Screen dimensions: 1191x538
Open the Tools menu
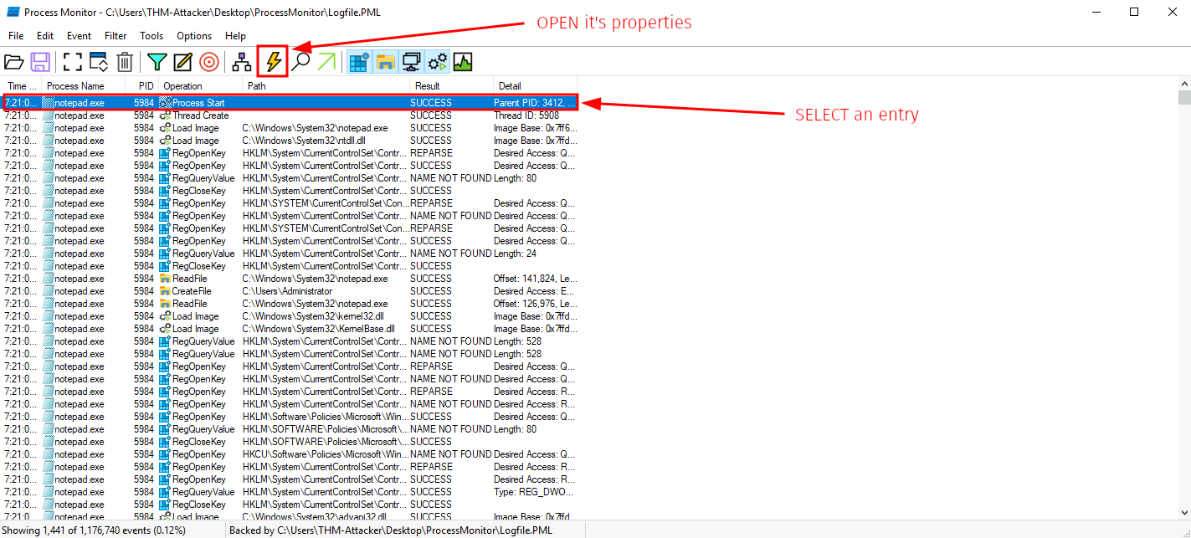pos(151,36)
